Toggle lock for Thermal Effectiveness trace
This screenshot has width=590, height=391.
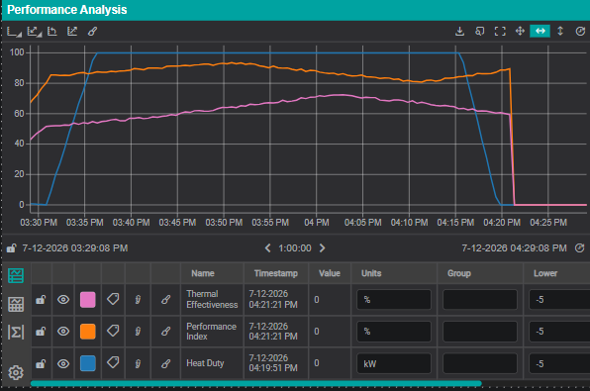[41, 300]
